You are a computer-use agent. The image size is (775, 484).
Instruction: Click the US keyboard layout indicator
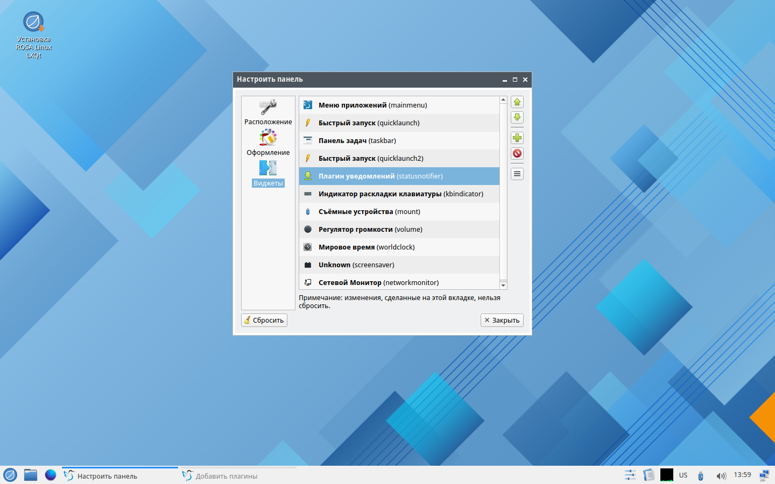(684, 475)
